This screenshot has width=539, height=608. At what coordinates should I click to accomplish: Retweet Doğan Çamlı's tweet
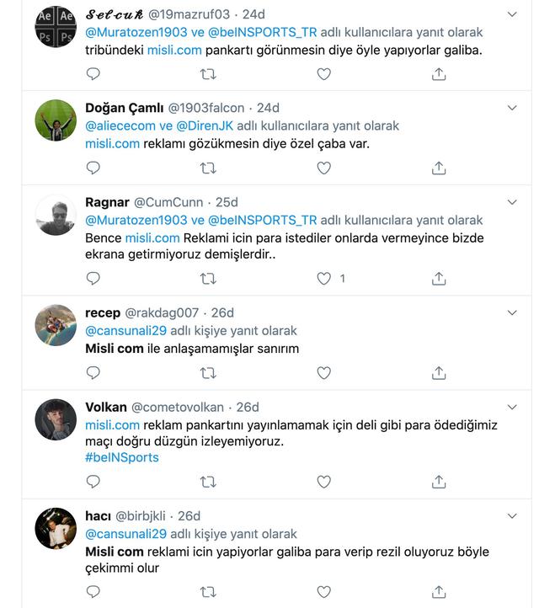pyautogui.click(x=208, y=168)
